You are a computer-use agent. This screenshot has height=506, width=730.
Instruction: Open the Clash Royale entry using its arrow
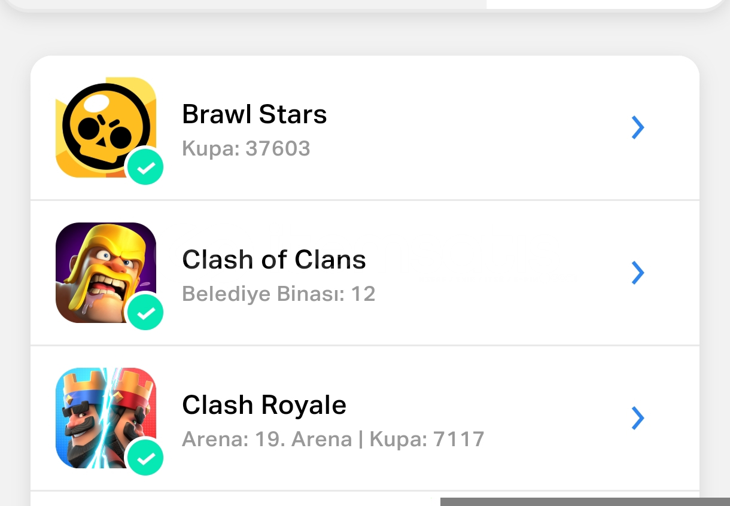[x=638, y=418]
